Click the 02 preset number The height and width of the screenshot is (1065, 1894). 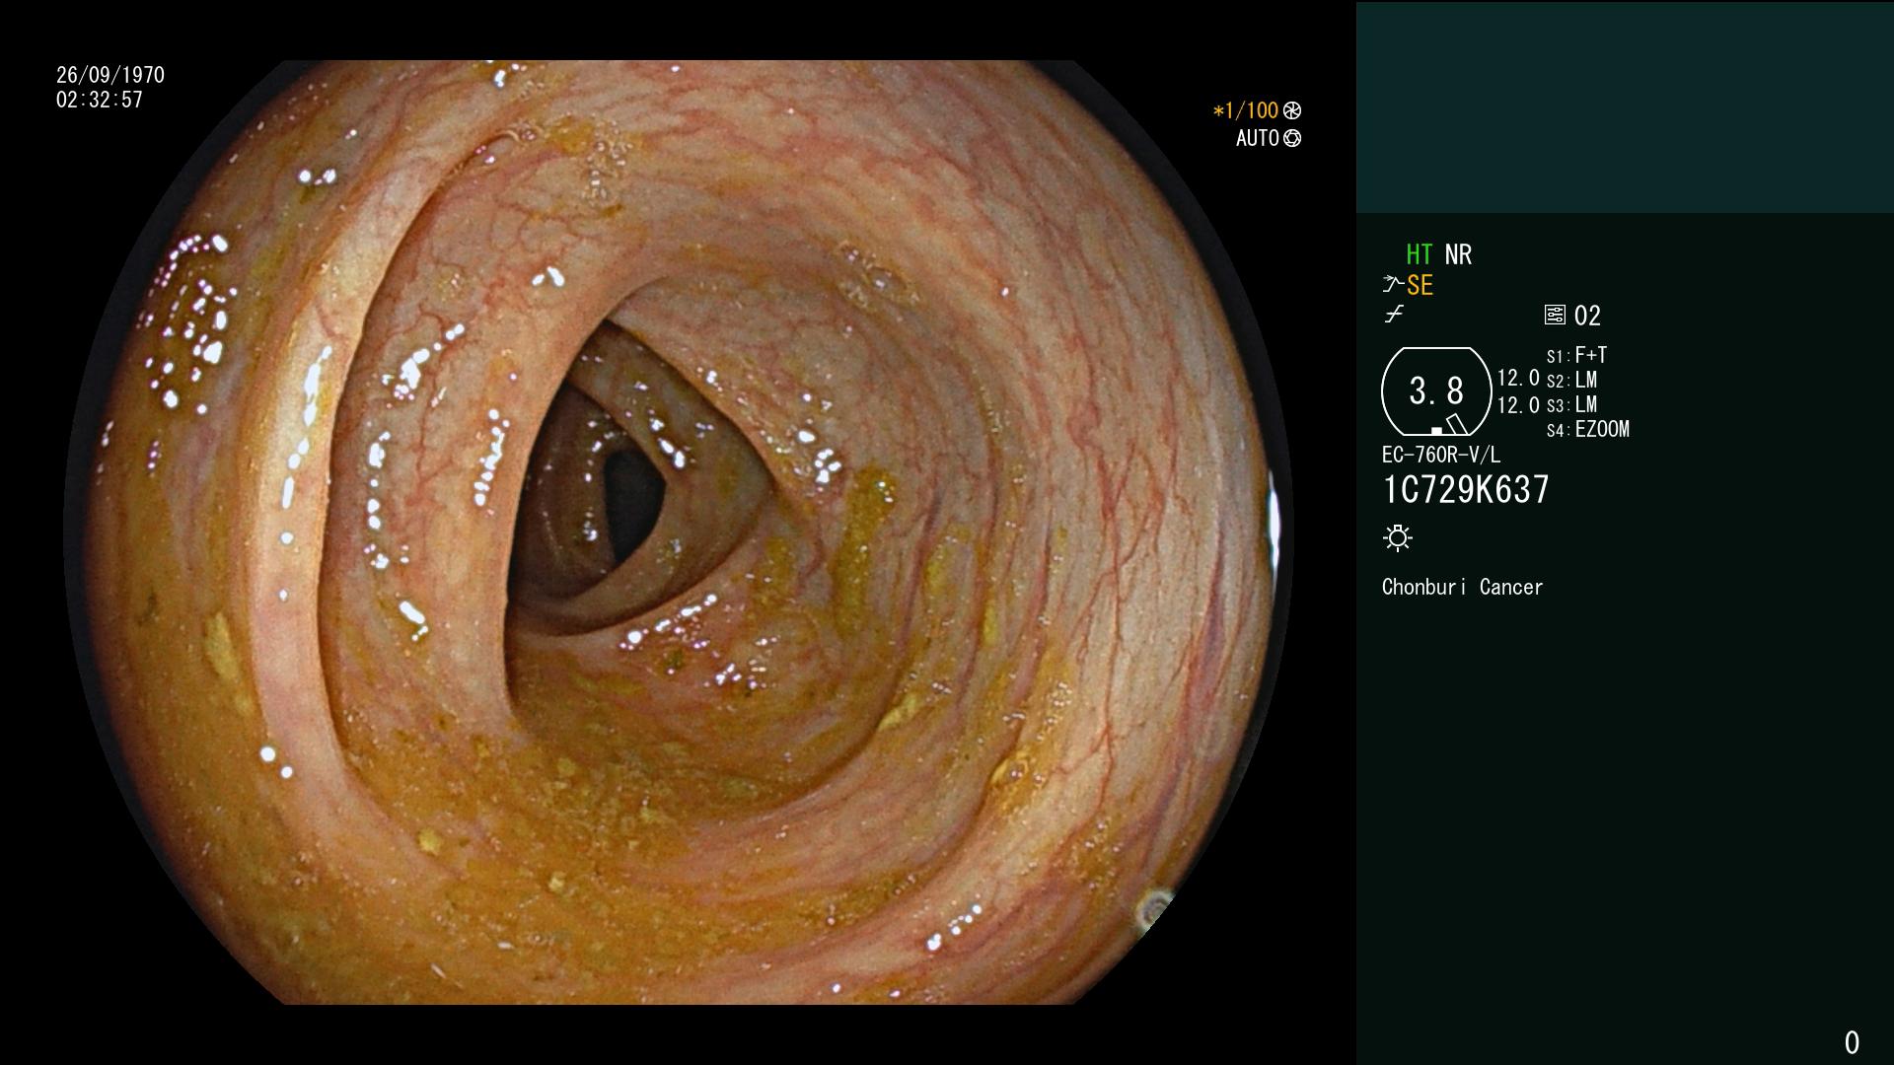[x=1587, y=316]
